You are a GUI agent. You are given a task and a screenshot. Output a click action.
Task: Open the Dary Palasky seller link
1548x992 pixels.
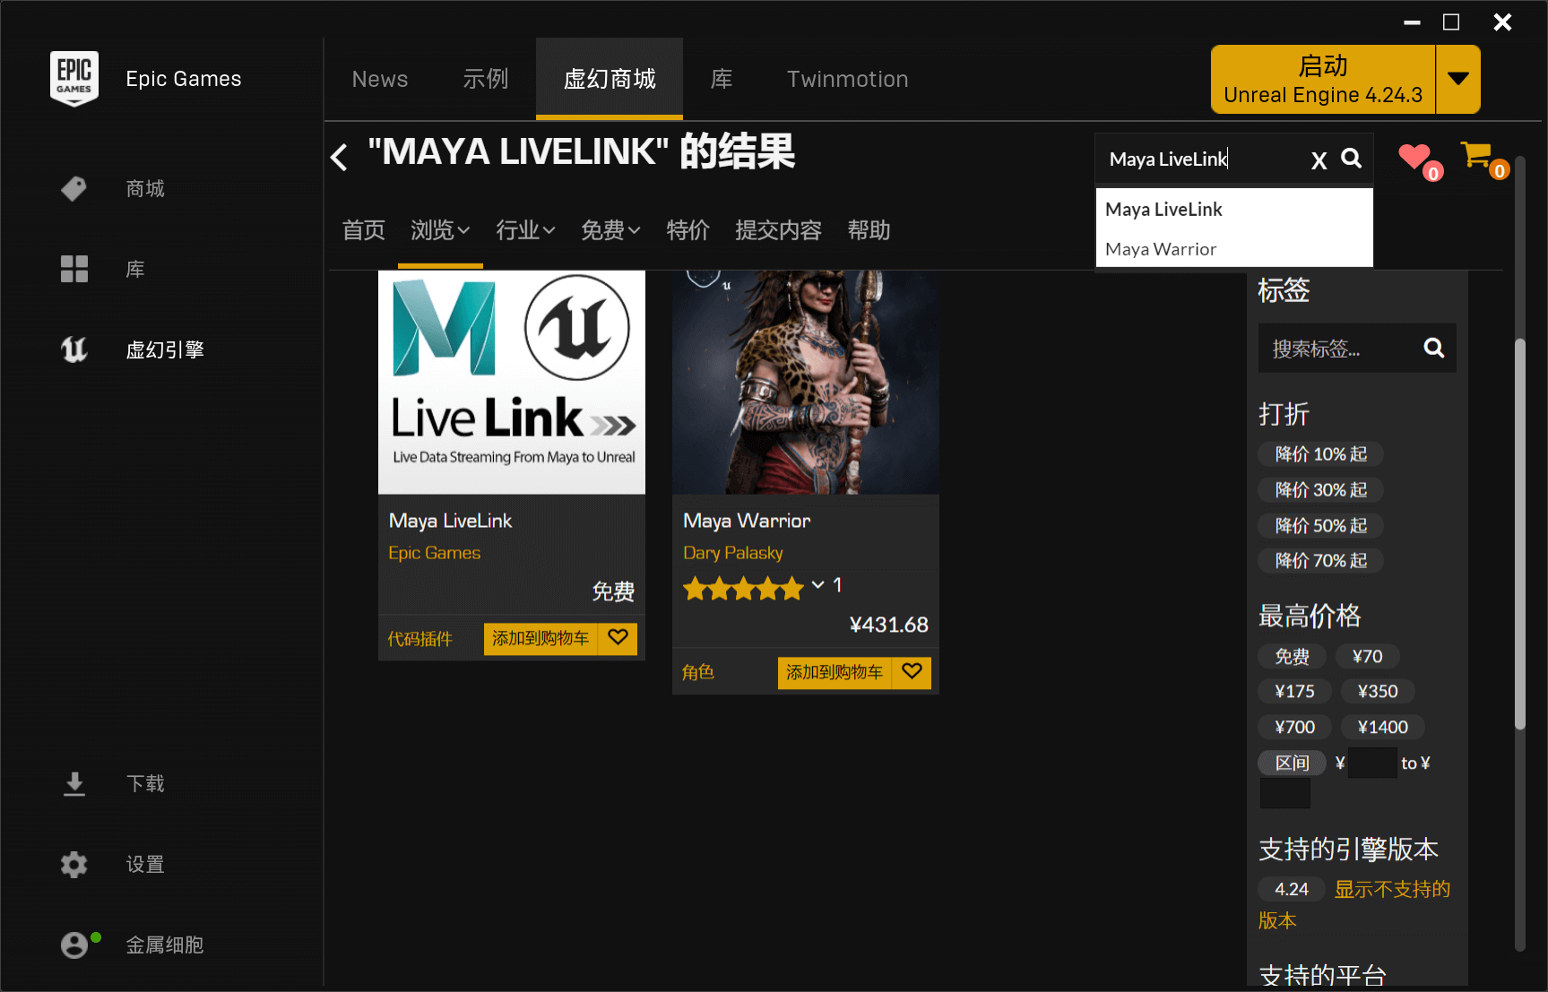click(733, 553)
